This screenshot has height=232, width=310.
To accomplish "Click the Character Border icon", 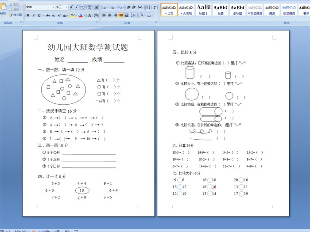I will pos(96,8).
